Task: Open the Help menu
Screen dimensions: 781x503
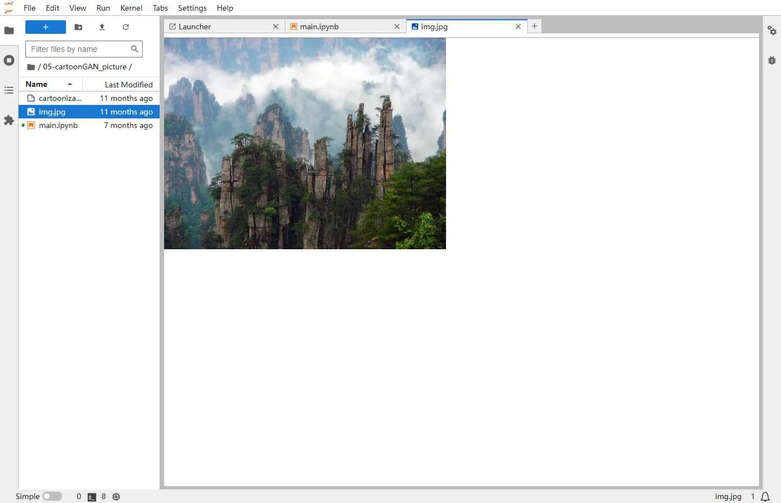Action: pos(225,8)
